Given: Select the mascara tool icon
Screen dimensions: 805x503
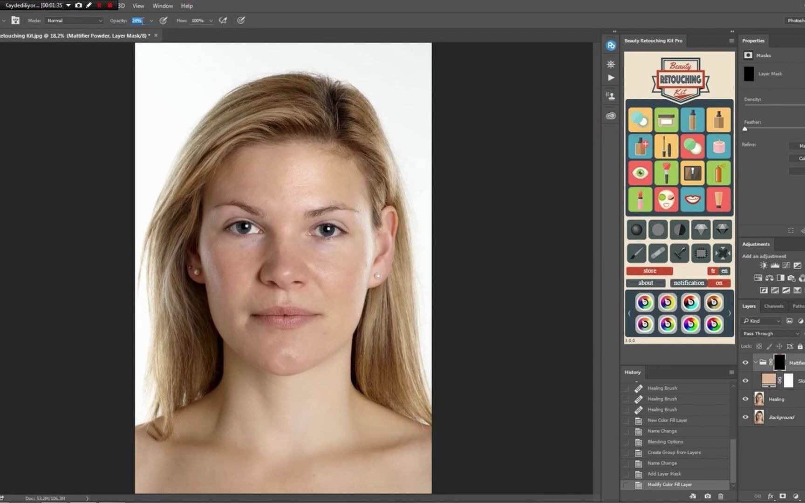Looking at the screenshot, I should 666,146.
